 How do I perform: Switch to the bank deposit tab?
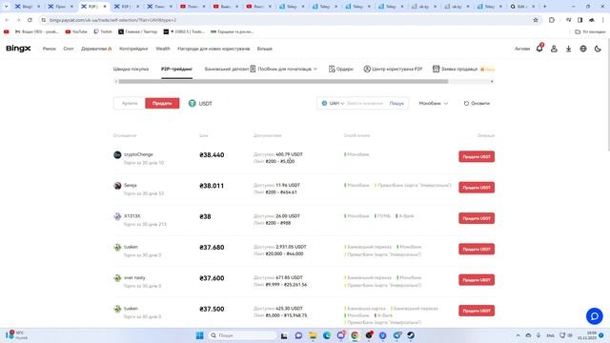227,69
